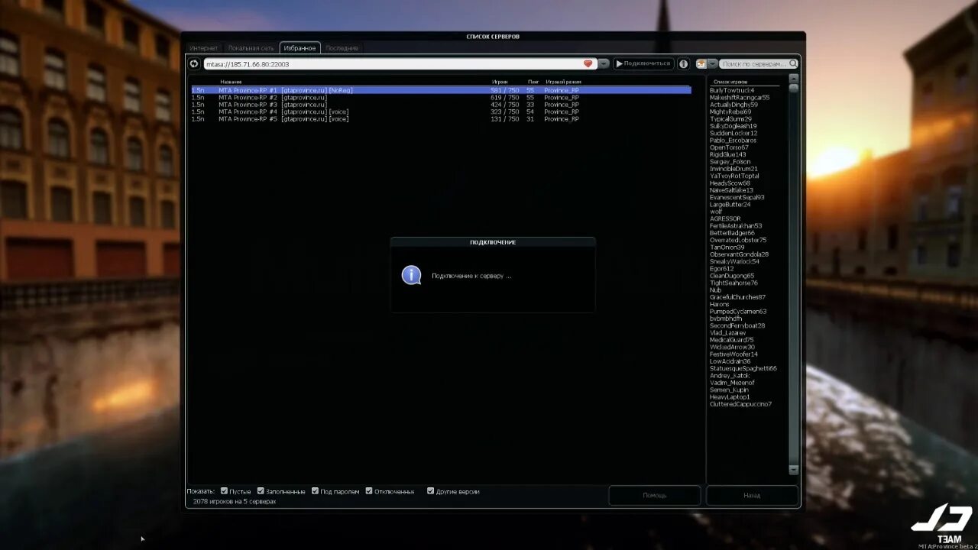Screen dimensions: 978x550
Task: Click player 'BetterBadger66'
Action: point(732,233)
